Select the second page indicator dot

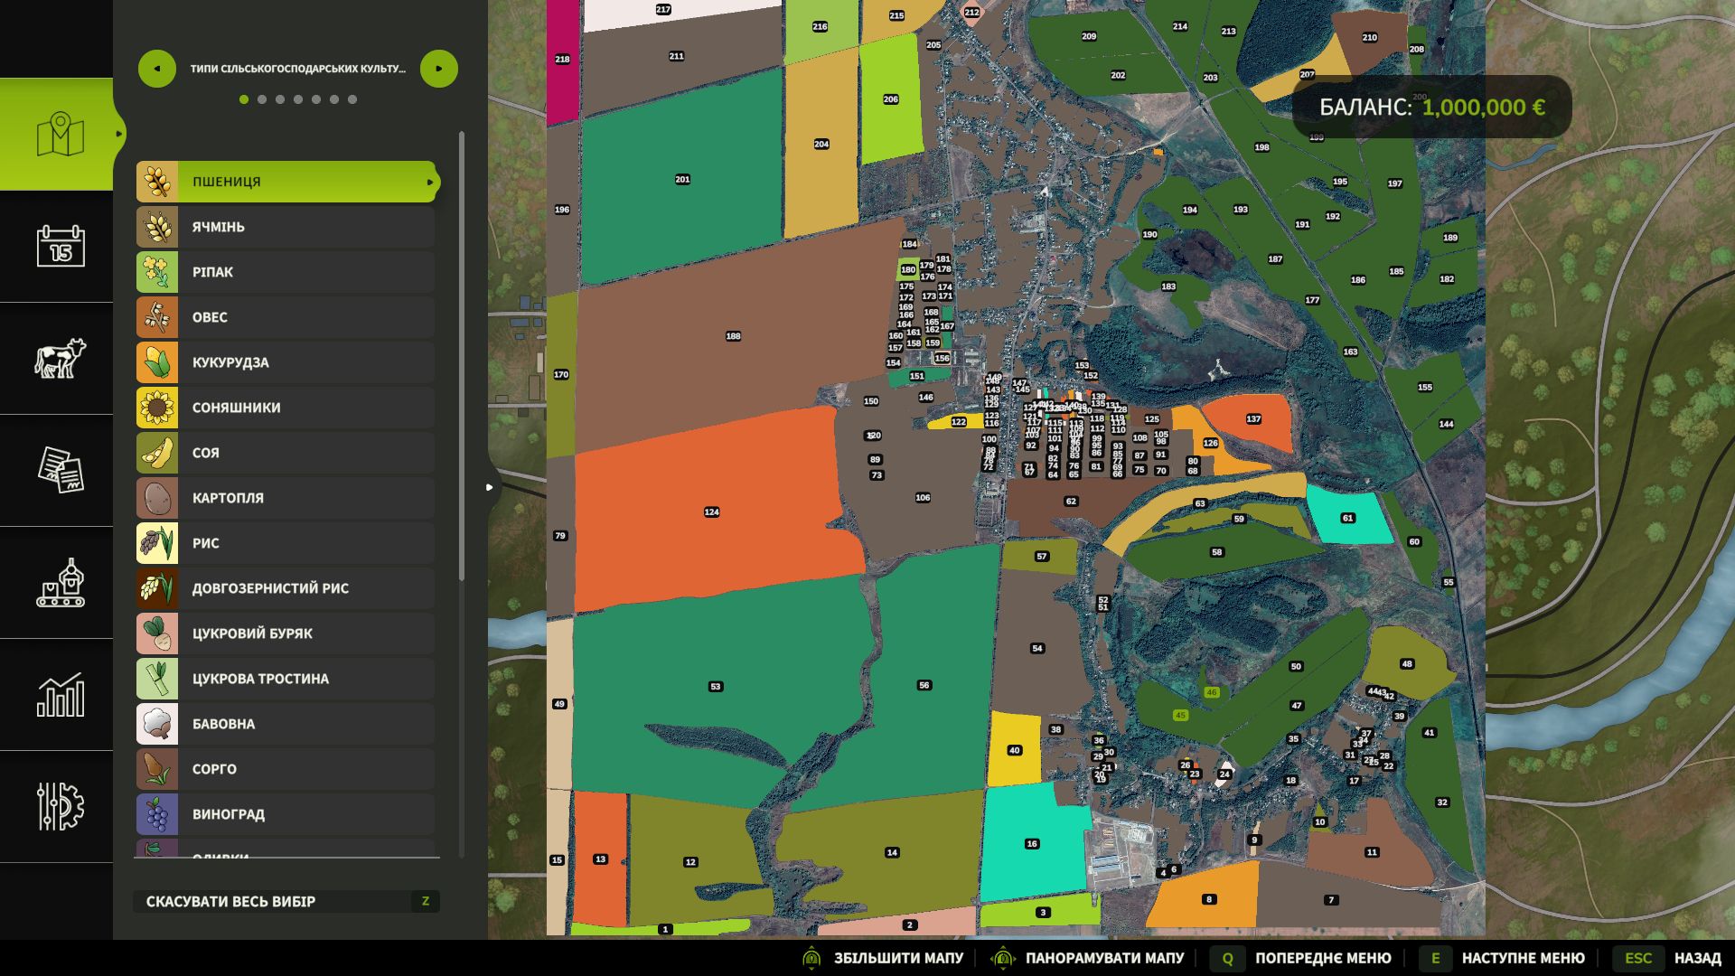click(262, 99)
